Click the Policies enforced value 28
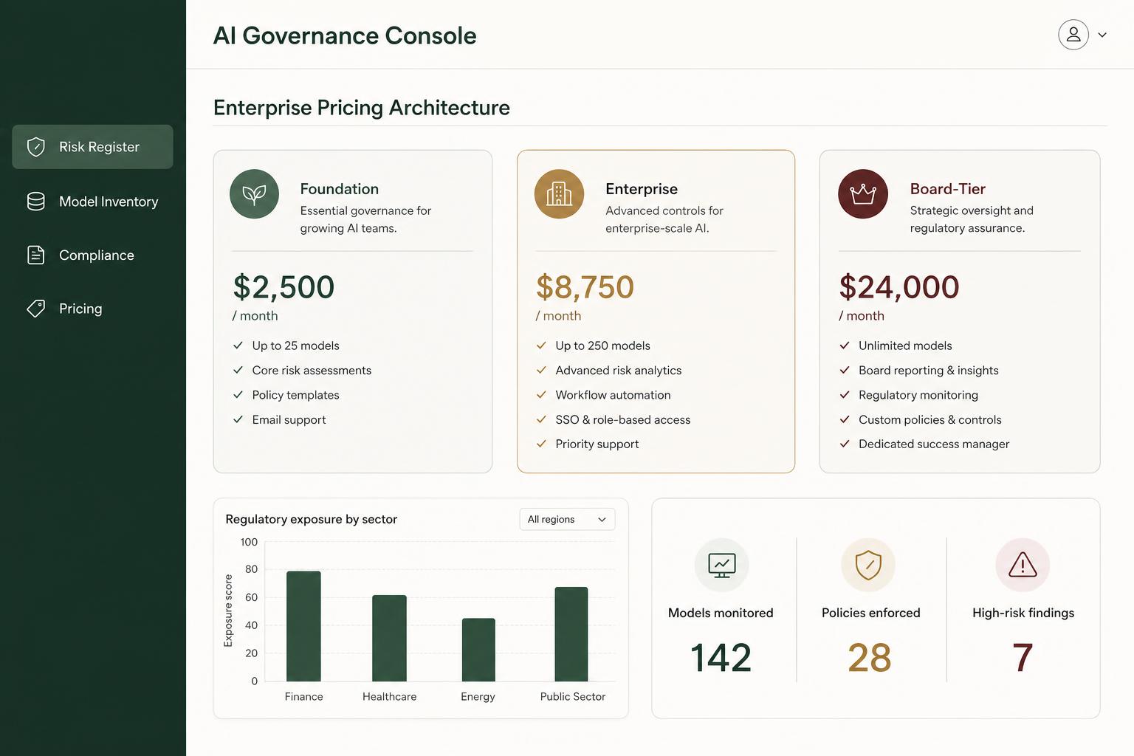The width and height of the screenshot is (1134, 756). [x=870, y=658]
